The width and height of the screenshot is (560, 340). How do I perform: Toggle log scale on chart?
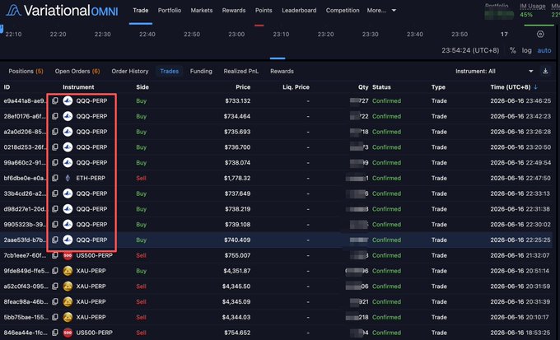[526, 50]
